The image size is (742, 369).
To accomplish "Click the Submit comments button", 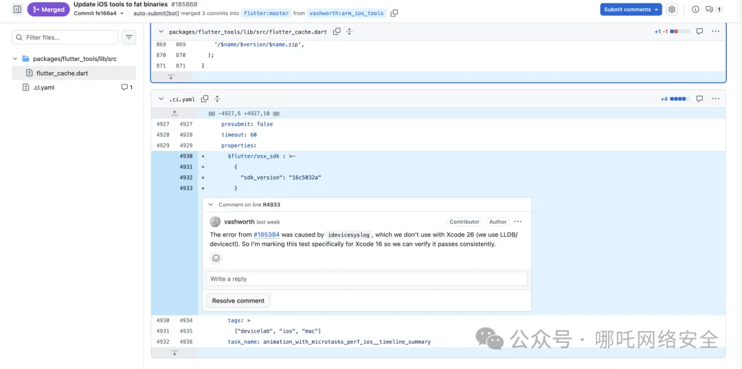I will [x=631, y=10].
